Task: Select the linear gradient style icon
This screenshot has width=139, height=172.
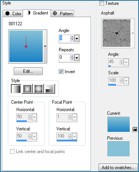Action: pyautogui.click(x=16, y=89)
